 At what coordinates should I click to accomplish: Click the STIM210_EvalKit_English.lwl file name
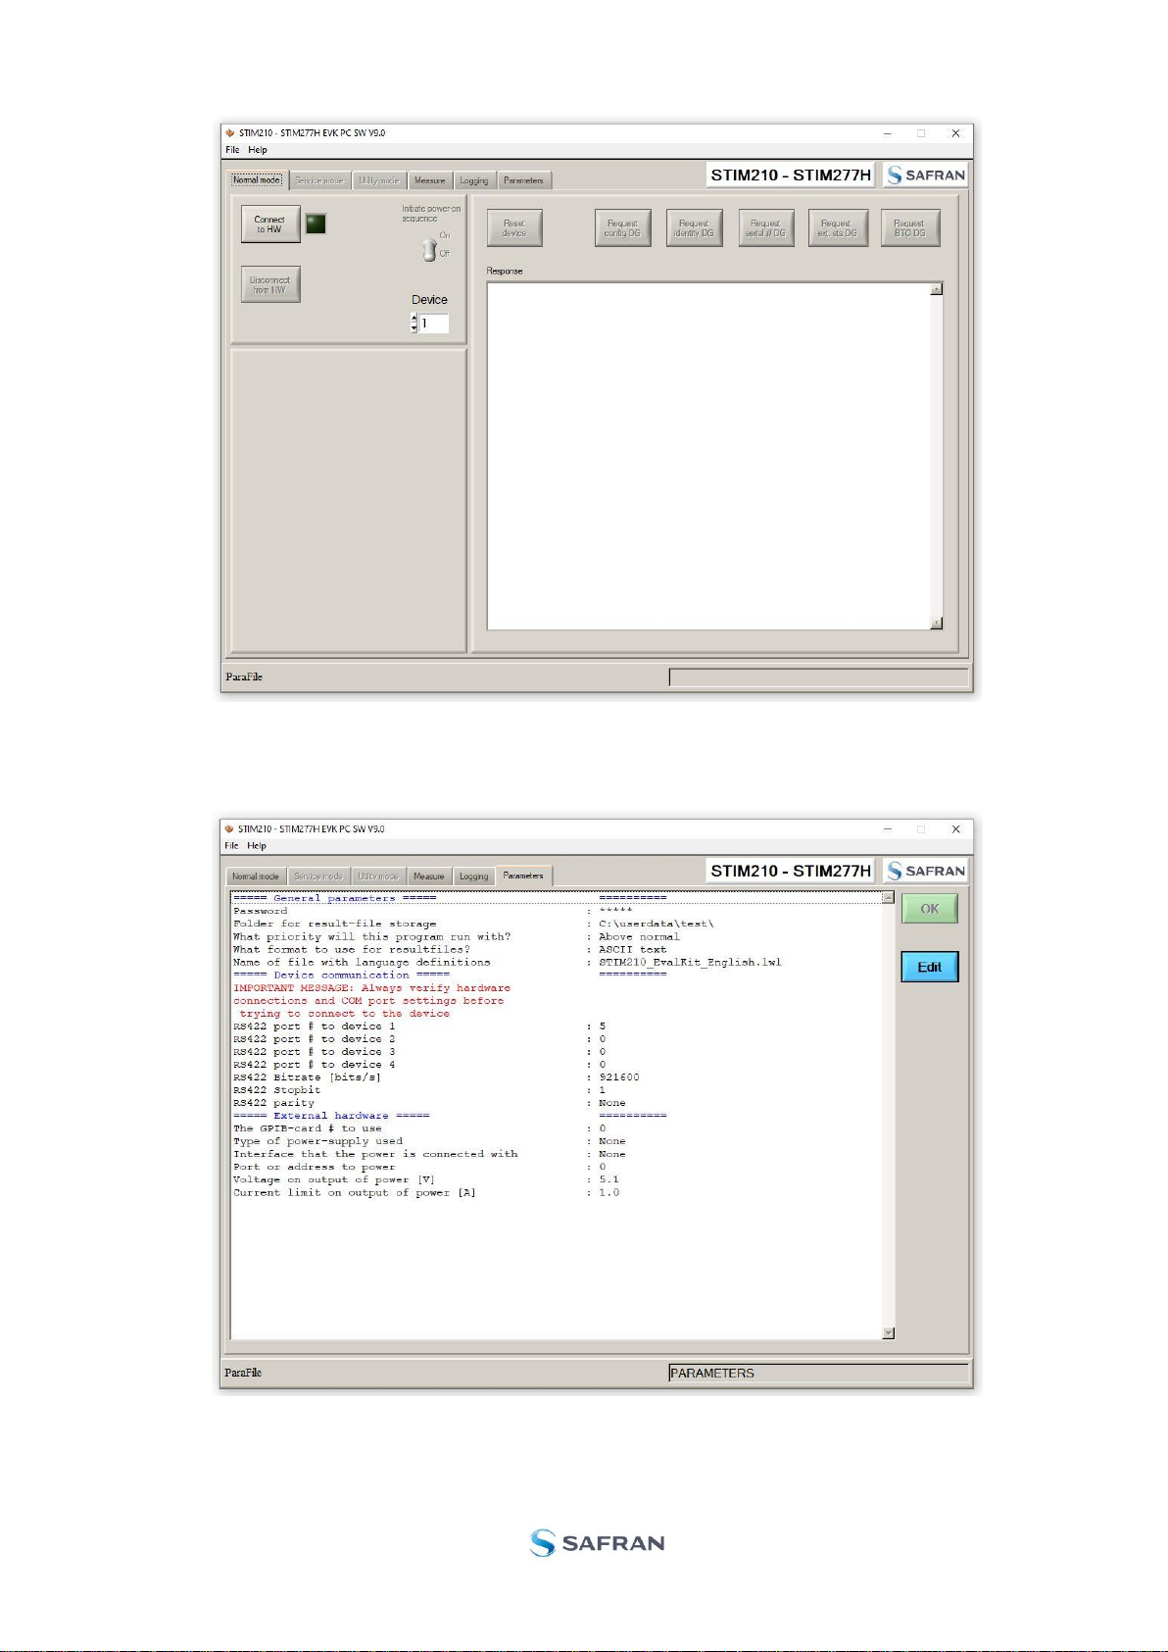click(690, 962)
